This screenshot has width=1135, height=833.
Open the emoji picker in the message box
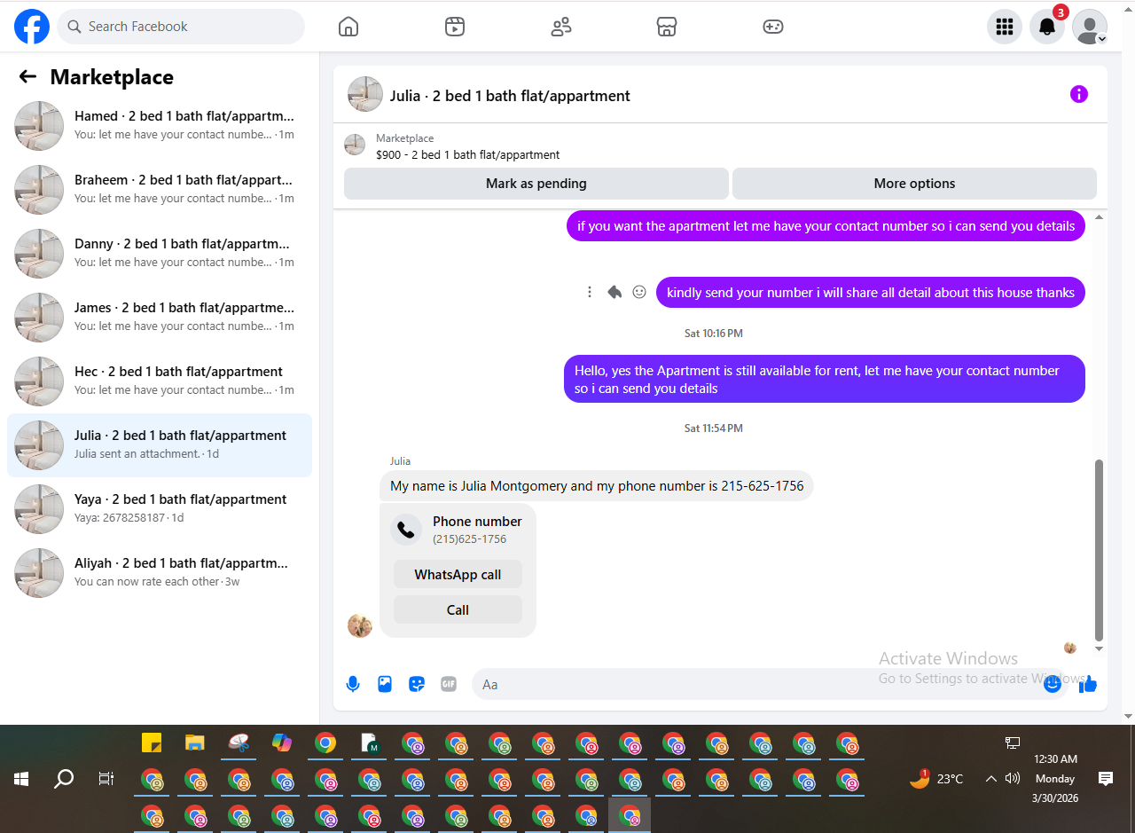(x=1053, y=684)
